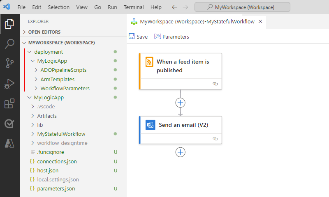Open Run and Debug view icon
The width and height of the screenshot is (329, 197).
(x=9, y=84)
